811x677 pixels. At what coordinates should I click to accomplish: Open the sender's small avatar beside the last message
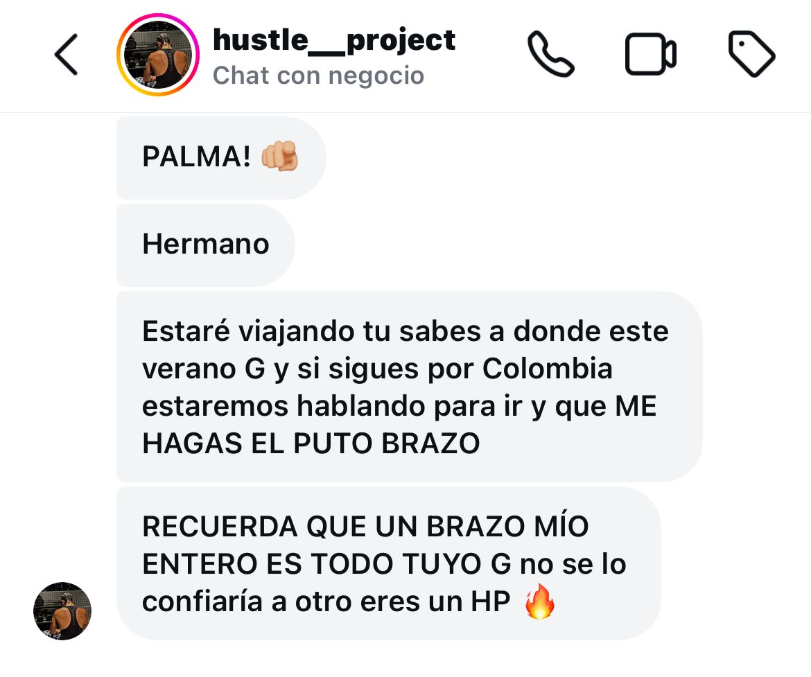click(62, 610)
